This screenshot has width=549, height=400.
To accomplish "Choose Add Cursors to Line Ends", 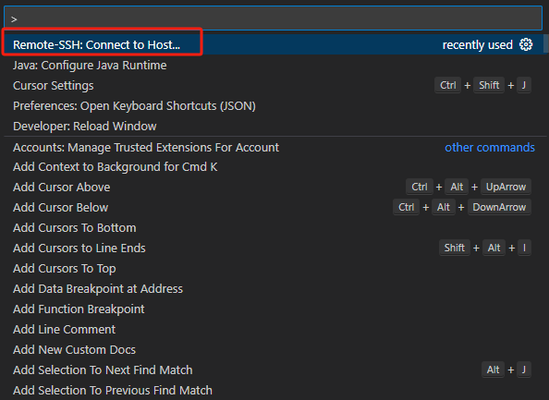I will click(273, 248).
